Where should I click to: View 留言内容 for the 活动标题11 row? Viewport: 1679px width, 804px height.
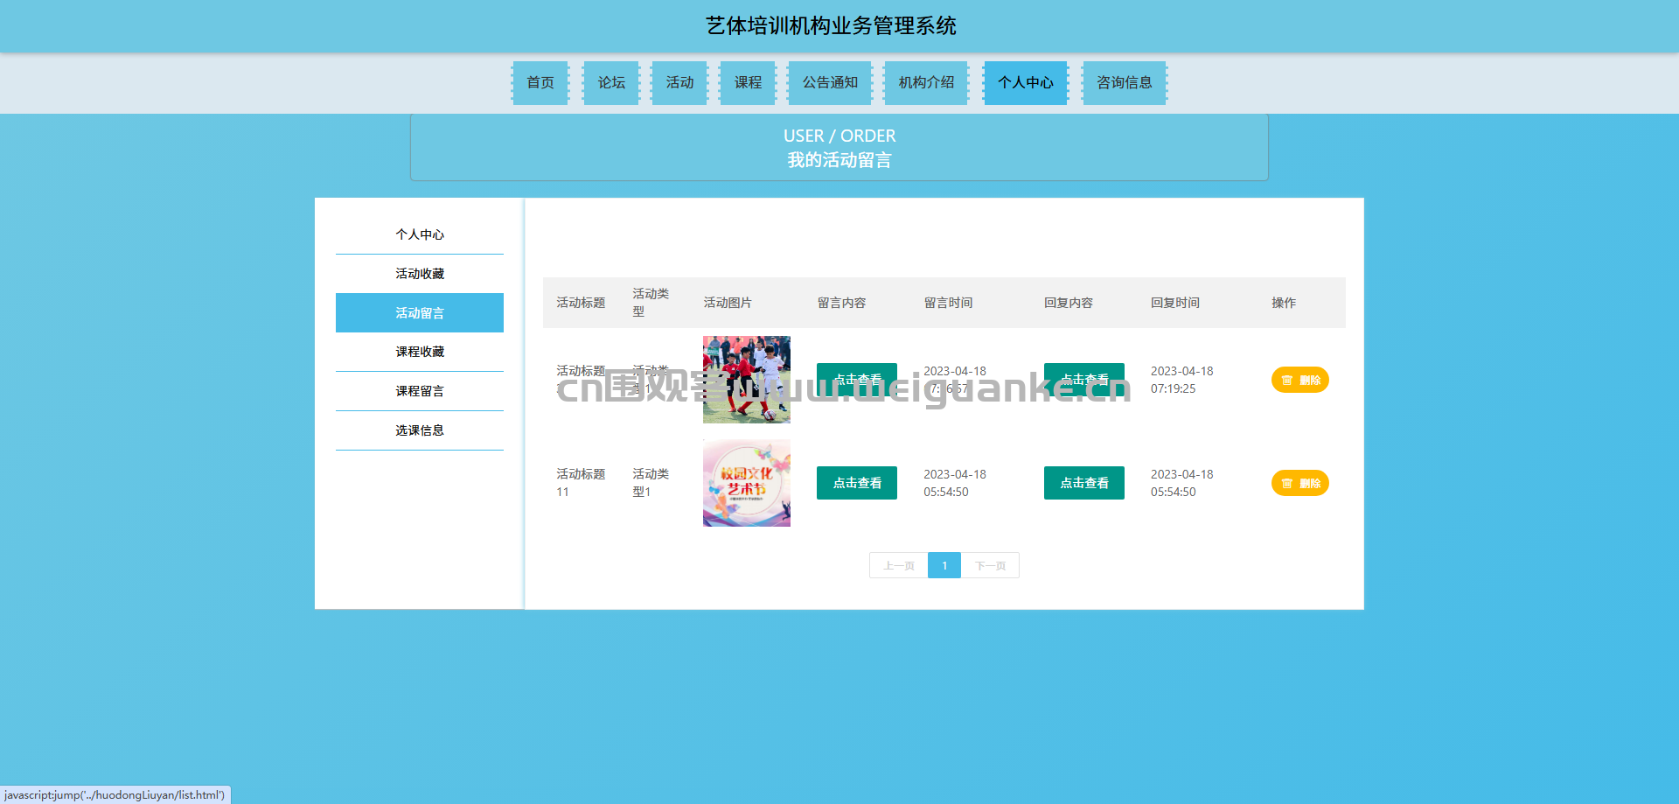click(857, 483)
